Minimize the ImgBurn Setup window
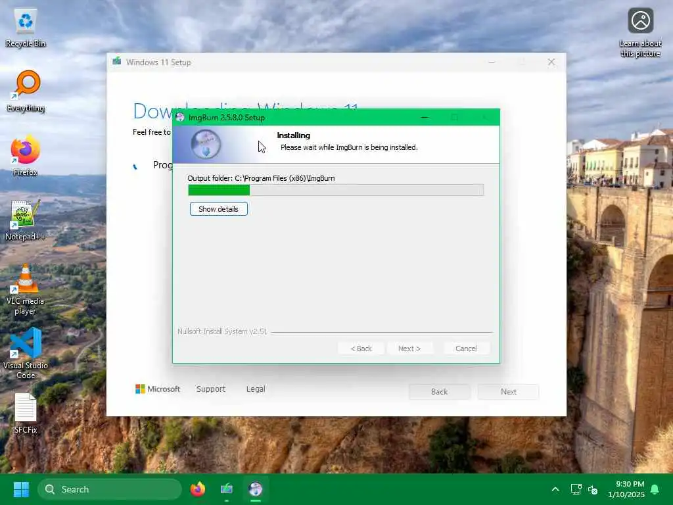 [x=425, y=117]
